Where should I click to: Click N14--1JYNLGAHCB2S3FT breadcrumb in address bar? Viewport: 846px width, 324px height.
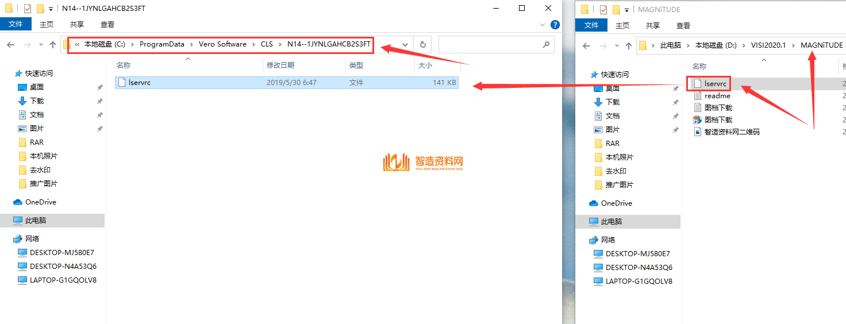tap(329, 44)
